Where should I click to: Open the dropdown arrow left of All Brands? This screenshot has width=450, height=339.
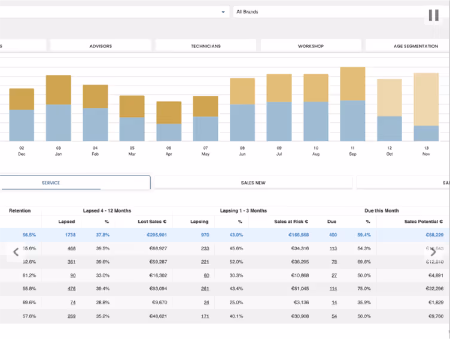coord(223,12)
